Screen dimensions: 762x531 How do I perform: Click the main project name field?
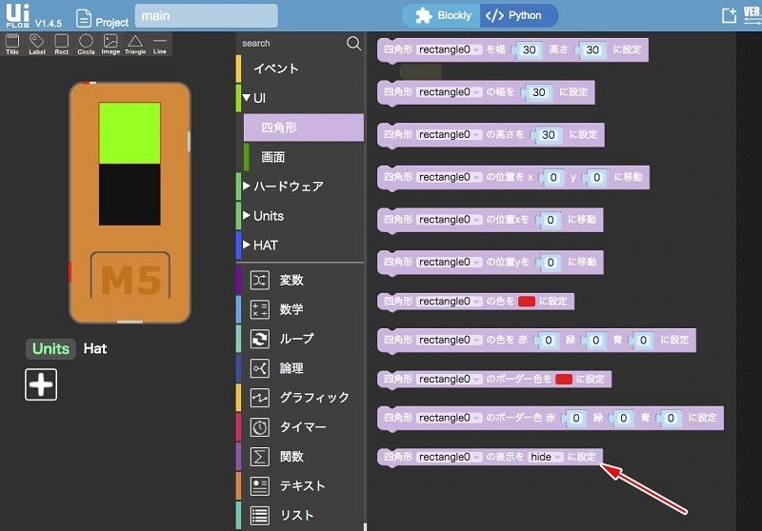pos(206,16)
